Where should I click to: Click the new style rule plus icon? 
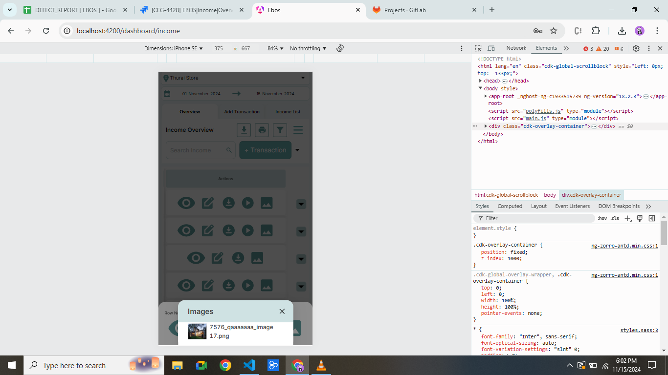coord(628,218)
